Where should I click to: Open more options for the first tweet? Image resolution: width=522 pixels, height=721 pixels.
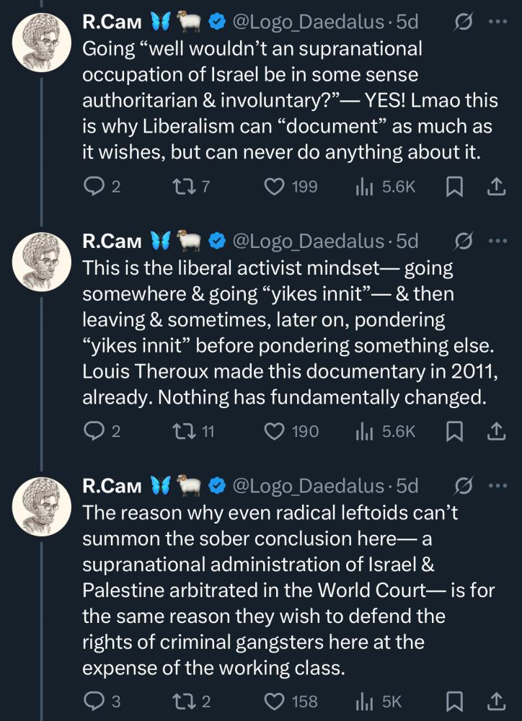(x=497, y=22)
